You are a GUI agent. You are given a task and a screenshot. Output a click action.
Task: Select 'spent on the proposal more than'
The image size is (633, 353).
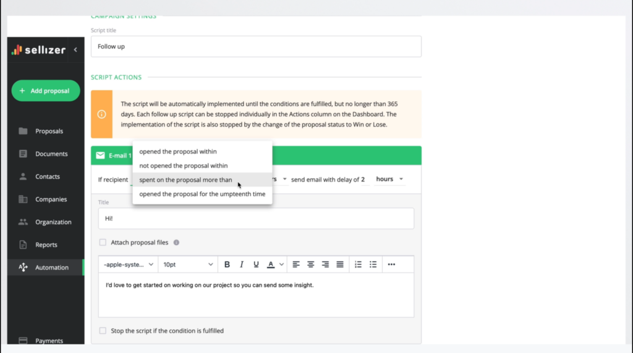pos(185,180)
